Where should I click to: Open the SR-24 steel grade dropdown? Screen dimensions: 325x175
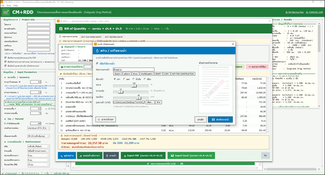point(39,136)
